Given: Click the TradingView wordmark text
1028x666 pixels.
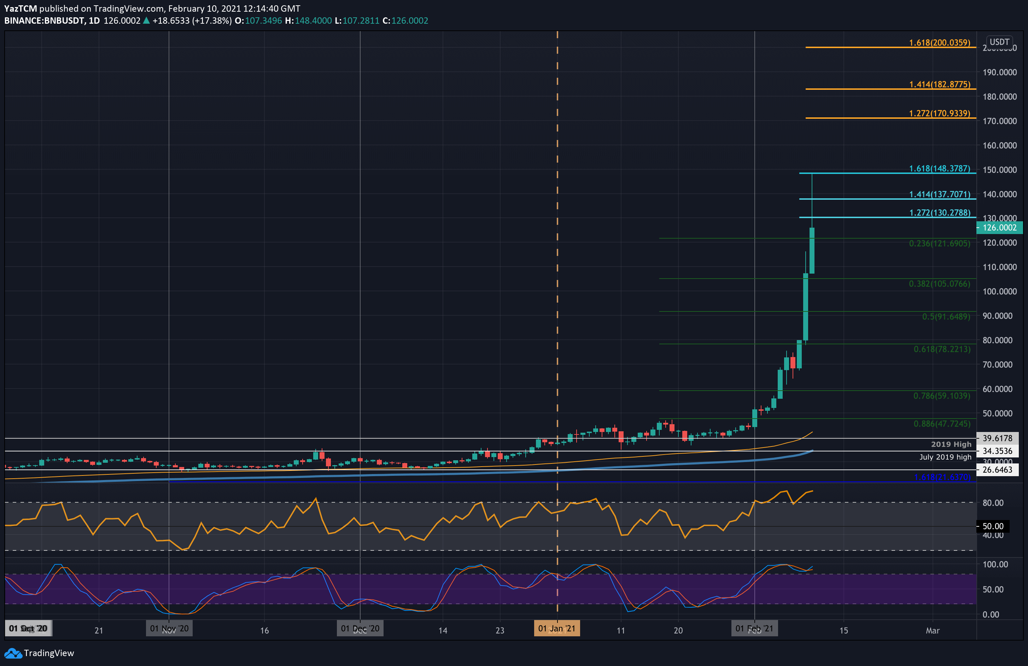Looking at the screenshot, I should (x=49, y=653).
